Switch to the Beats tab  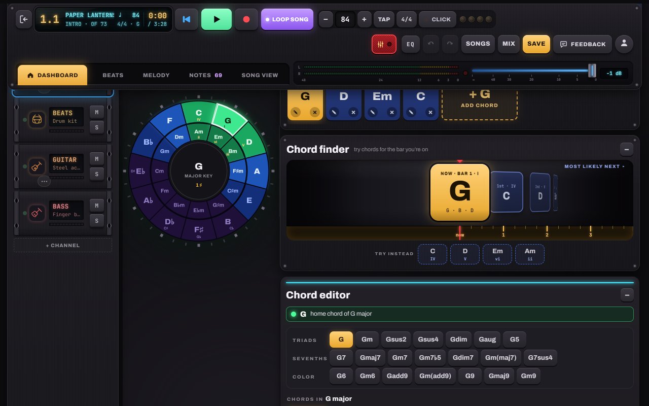(x=113, y=75)
